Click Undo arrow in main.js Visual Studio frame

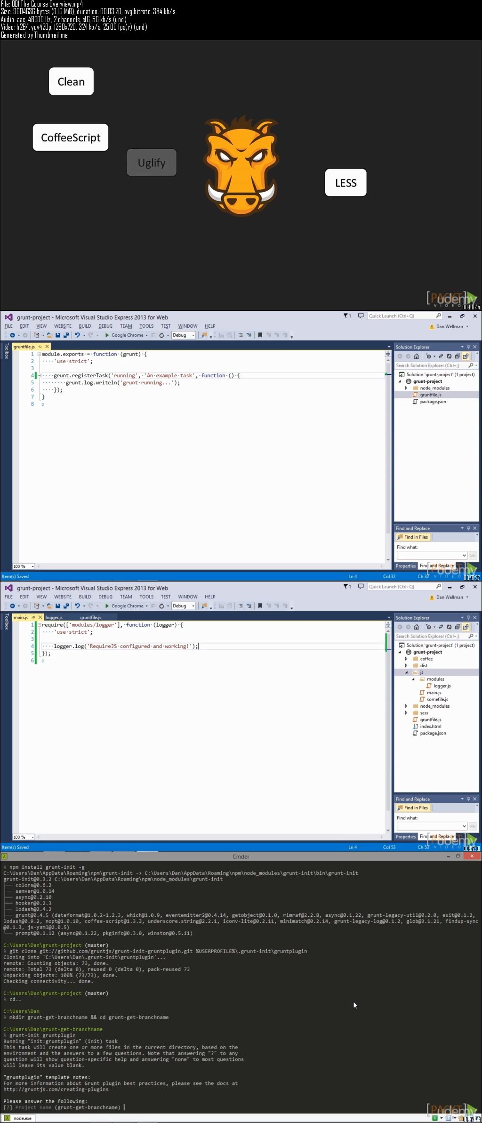click(x=77, y=606)
